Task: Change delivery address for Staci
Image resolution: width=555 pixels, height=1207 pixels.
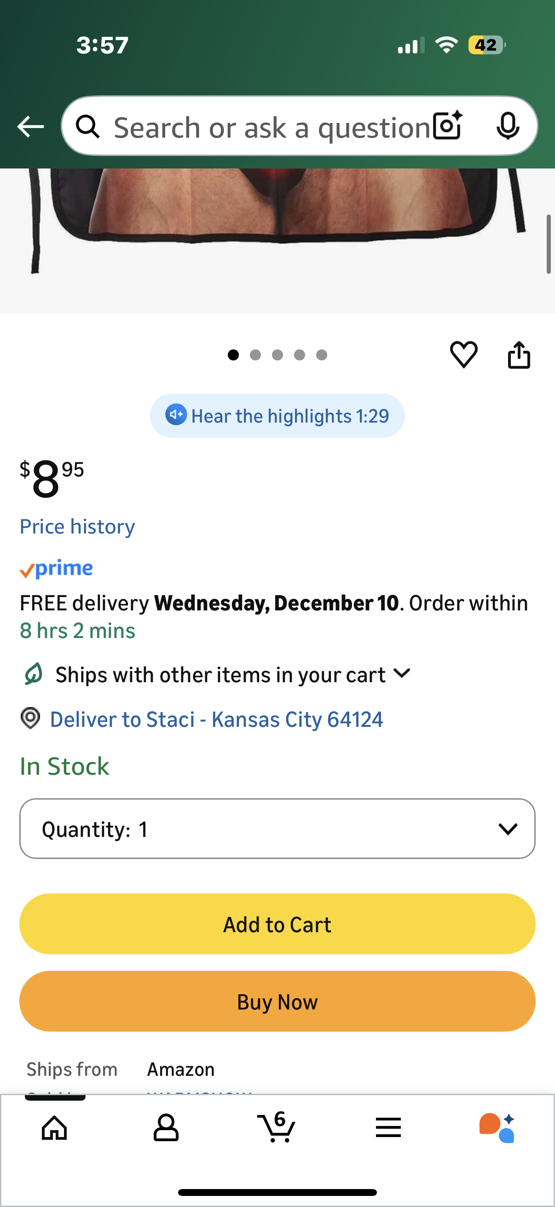Action: tap(216, 719)
